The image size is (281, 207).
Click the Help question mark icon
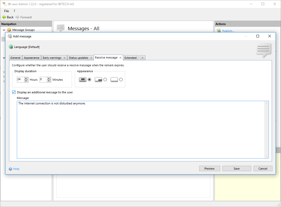pos(10,169)
